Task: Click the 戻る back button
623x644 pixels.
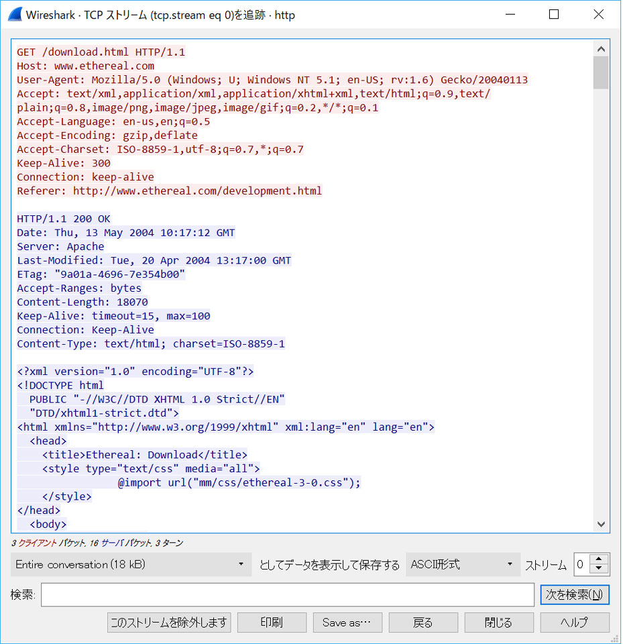Action: click(x=423, y=623)
